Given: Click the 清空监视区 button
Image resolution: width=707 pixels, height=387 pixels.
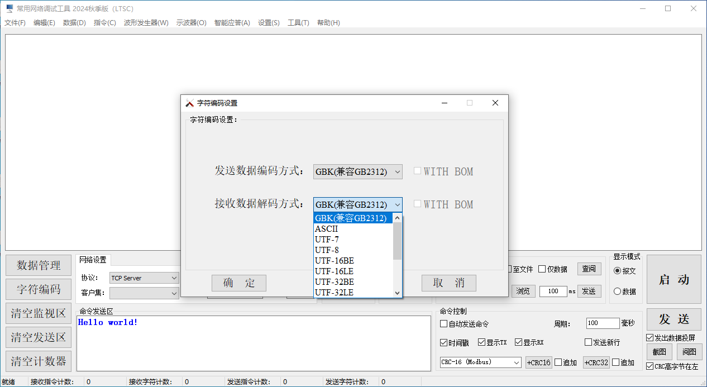Looking at the screenshot, I should click(x=39, y=313).
